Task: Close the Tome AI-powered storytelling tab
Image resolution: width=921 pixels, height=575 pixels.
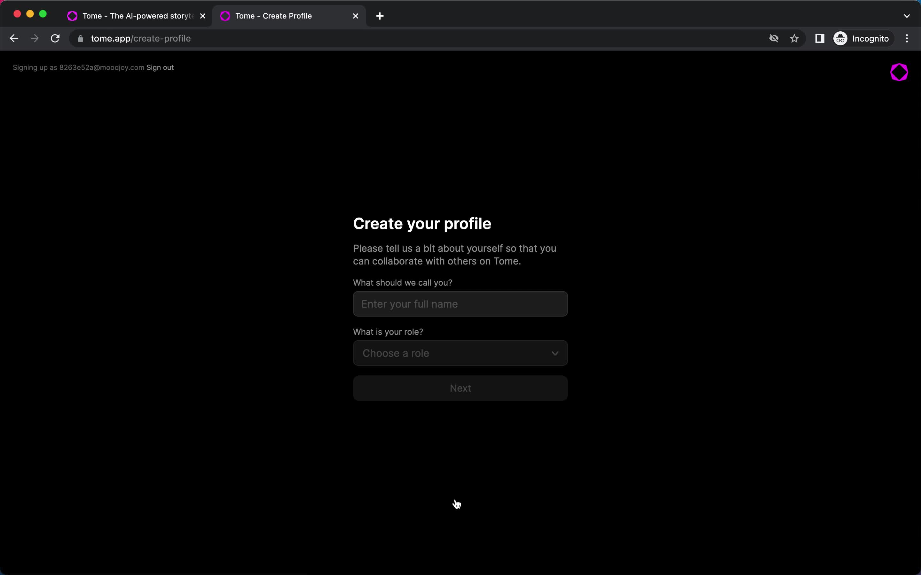Action: (x=203, y=16)
